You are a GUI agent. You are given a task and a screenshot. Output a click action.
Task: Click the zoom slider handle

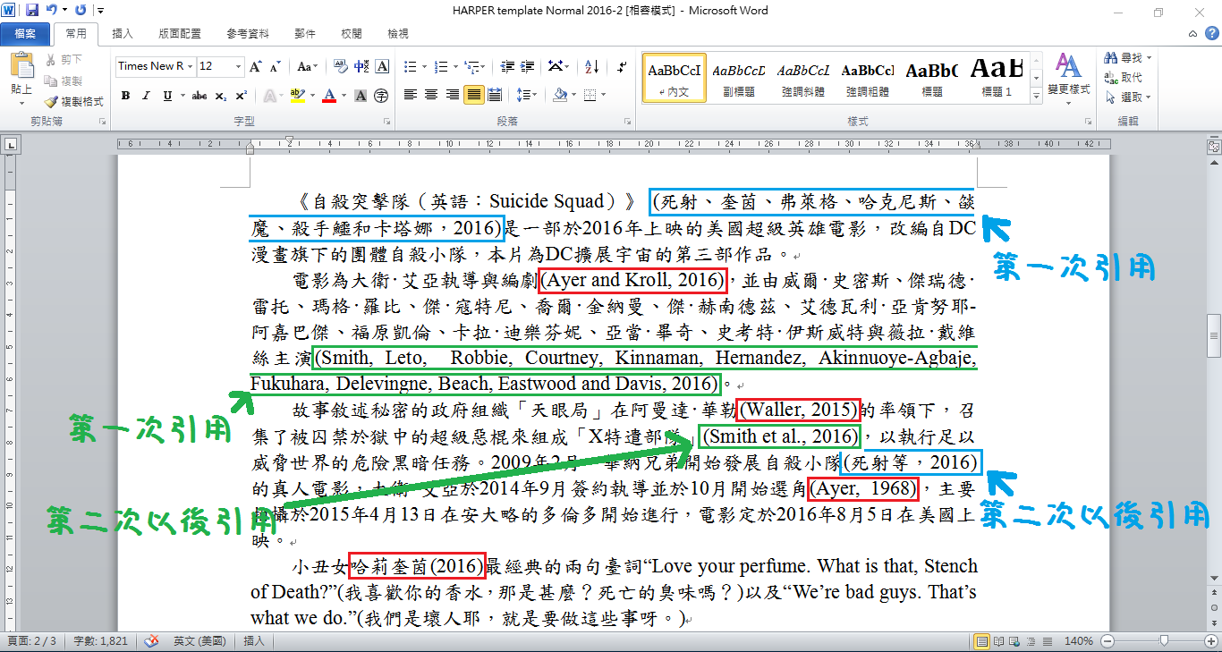pyautogui.click(x=1164, y=641)
